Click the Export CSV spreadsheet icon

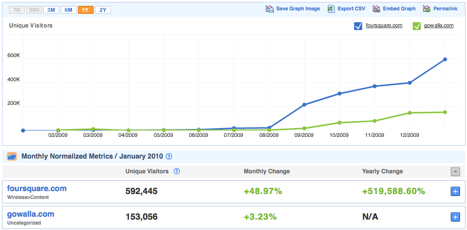tap(331, 9)
